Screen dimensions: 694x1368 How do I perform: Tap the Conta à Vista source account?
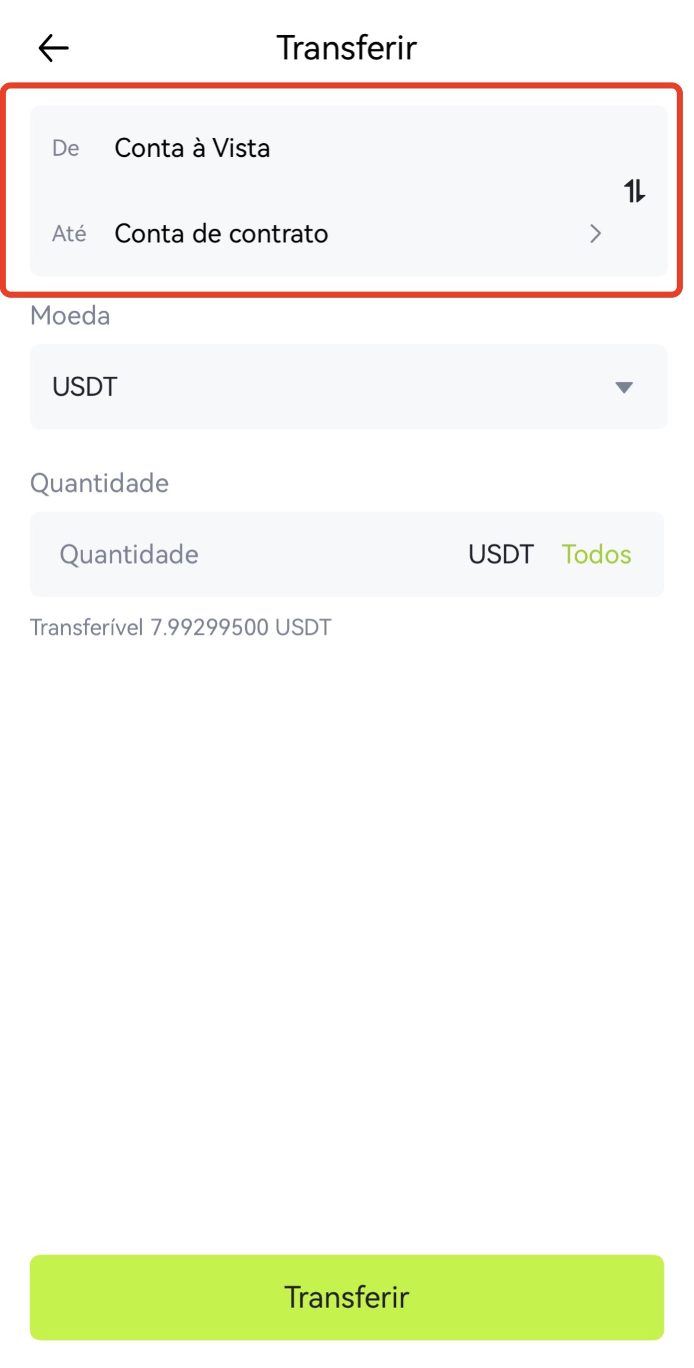(x=192, y=148)
